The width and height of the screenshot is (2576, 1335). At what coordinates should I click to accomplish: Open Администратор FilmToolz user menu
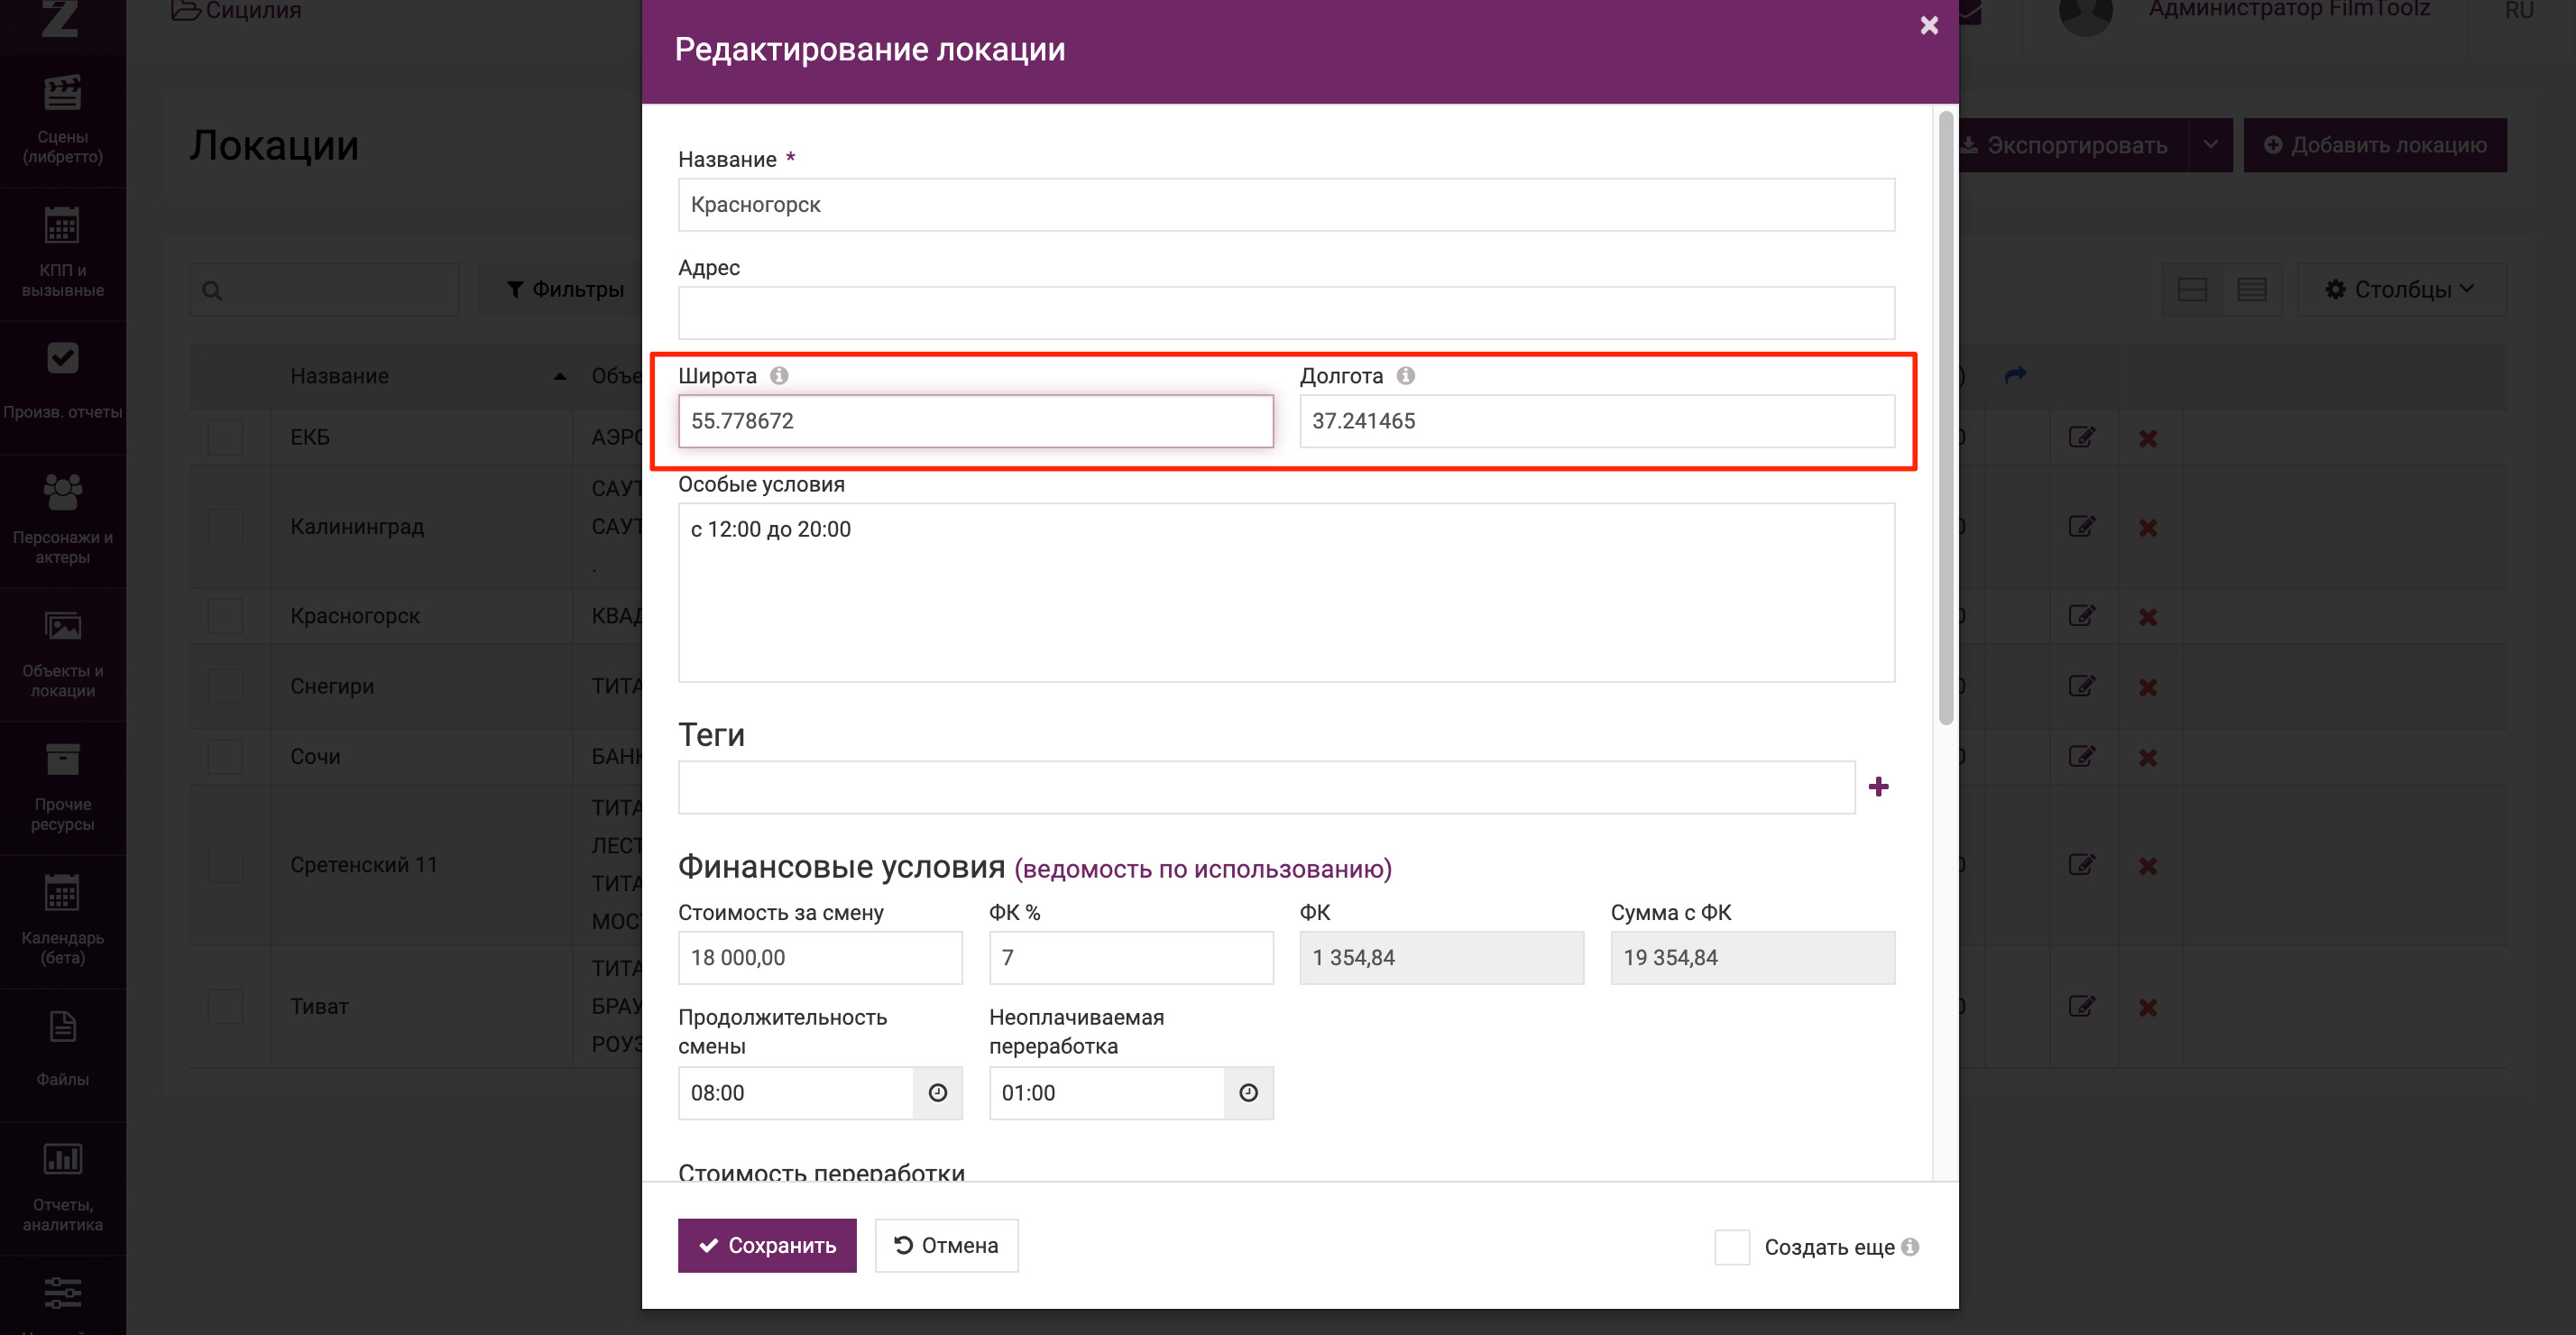coord(2288,10)
